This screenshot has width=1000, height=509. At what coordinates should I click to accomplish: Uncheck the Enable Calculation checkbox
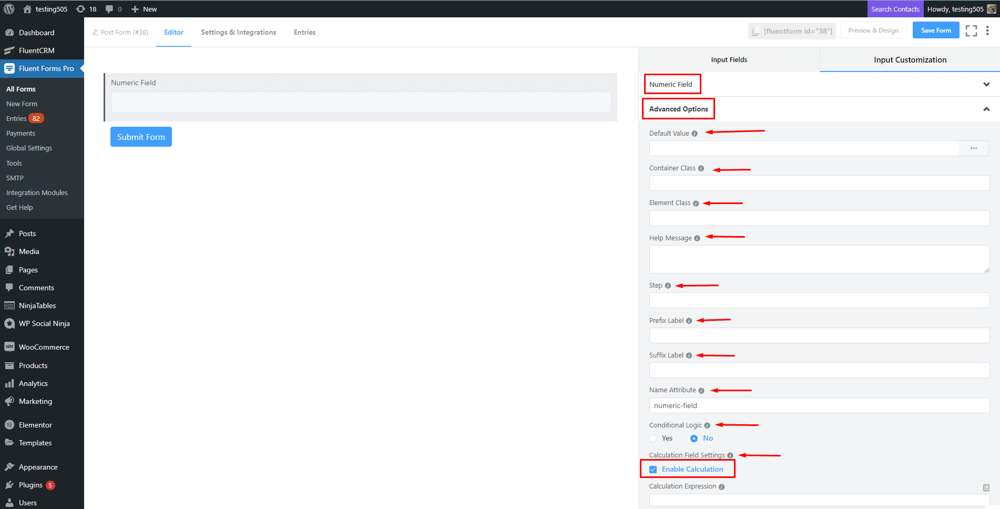pyautogui.click(x=653, y=470)
